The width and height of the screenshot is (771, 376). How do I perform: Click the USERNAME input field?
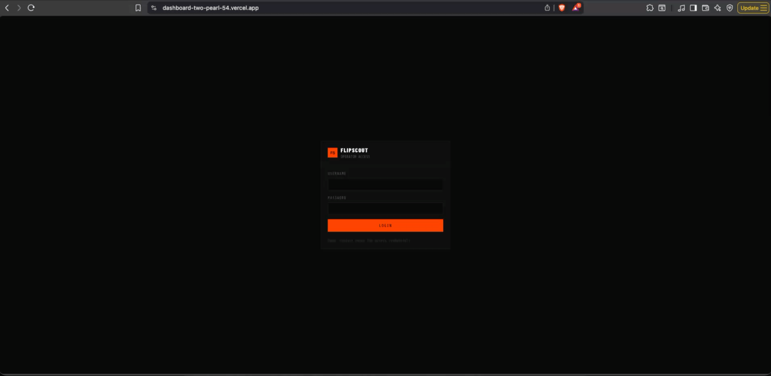point(385,184)
